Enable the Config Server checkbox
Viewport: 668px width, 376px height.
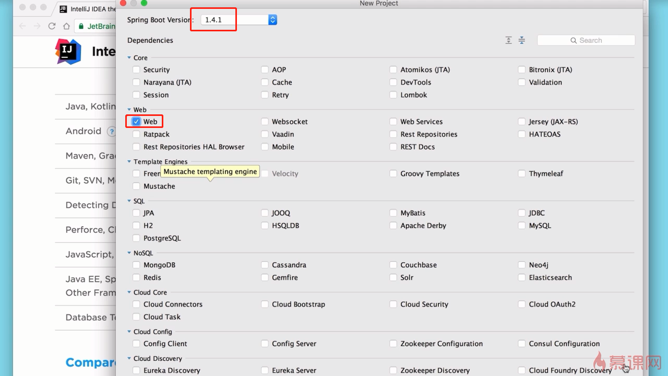pos(265,344)
